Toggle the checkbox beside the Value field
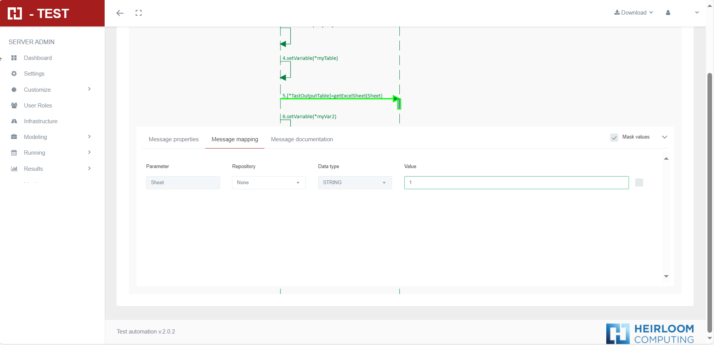714x345 pixels. (639, 183)
